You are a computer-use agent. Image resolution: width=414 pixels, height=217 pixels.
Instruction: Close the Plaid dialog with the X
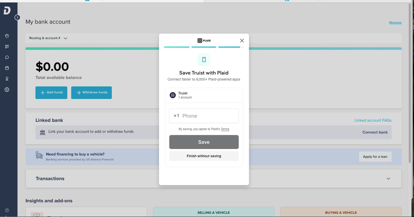pyautogui.click(x=242, y=41)
